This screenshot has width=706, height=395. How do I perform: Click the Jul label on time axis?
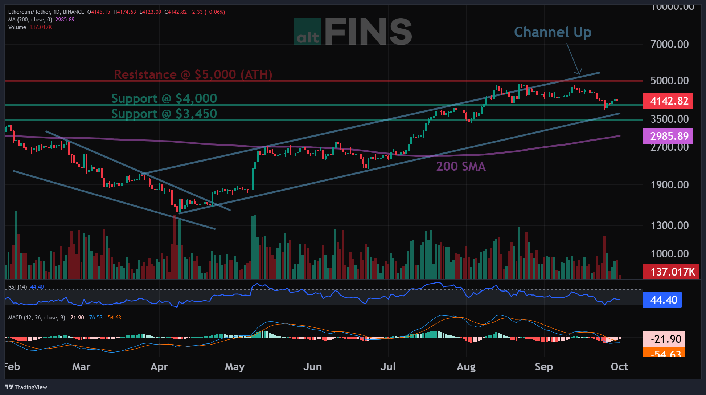coord(388,367)
